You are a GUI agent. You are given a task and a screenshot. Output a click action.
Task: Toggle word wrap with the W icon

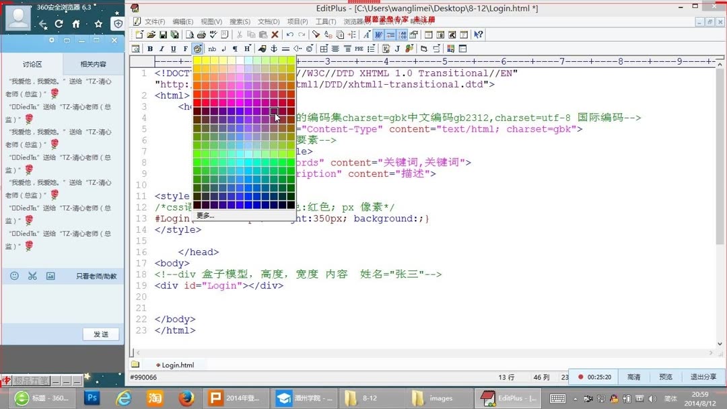point(378,34)
